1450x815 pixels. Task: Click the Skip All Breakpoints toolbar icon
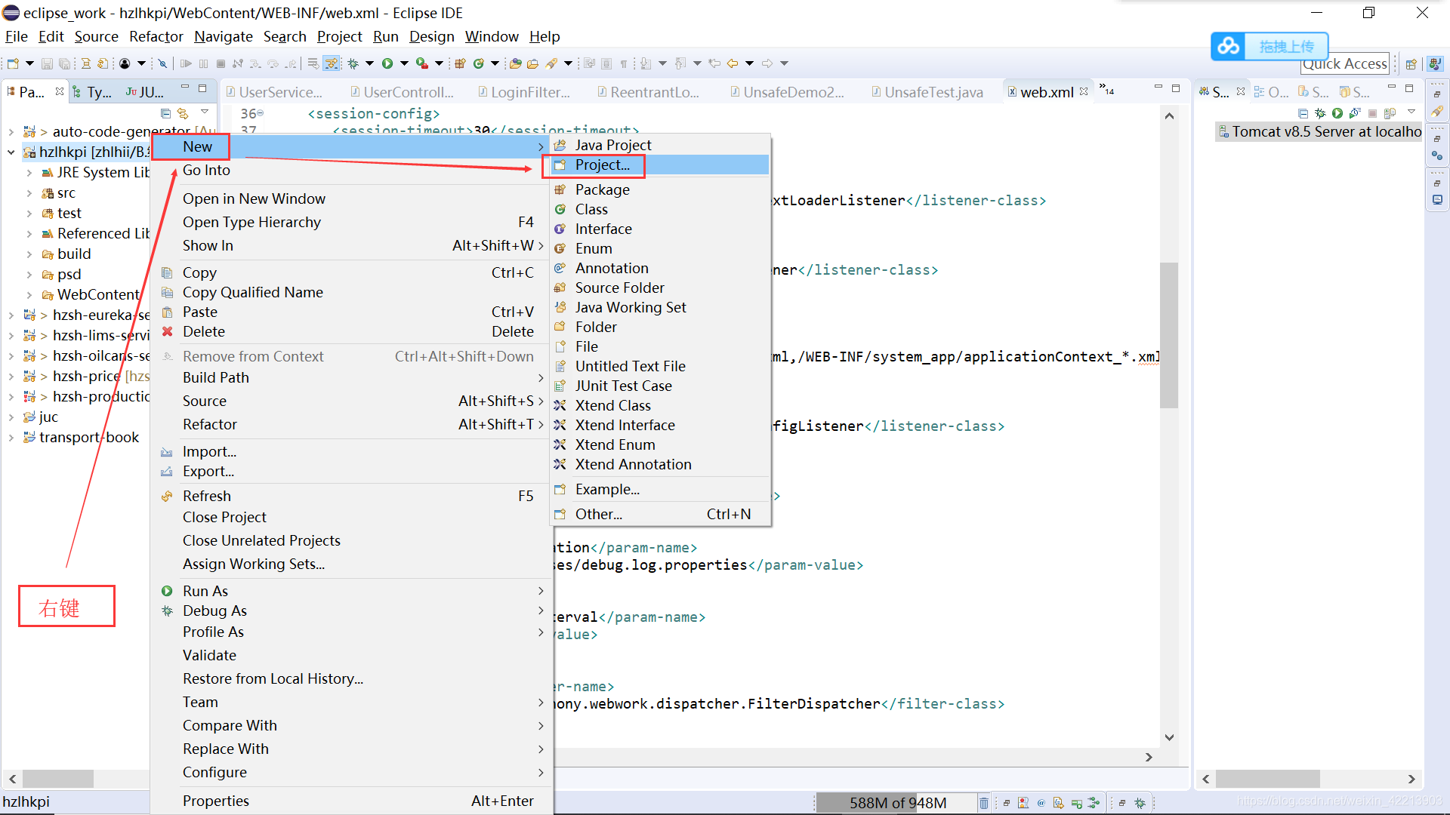[162, 63]
